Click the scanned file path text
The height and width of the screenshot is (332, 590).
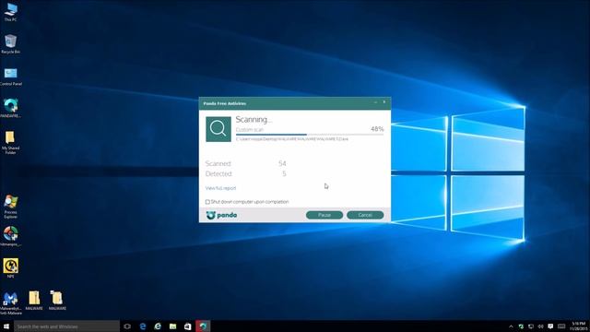[x=292, y=139]
